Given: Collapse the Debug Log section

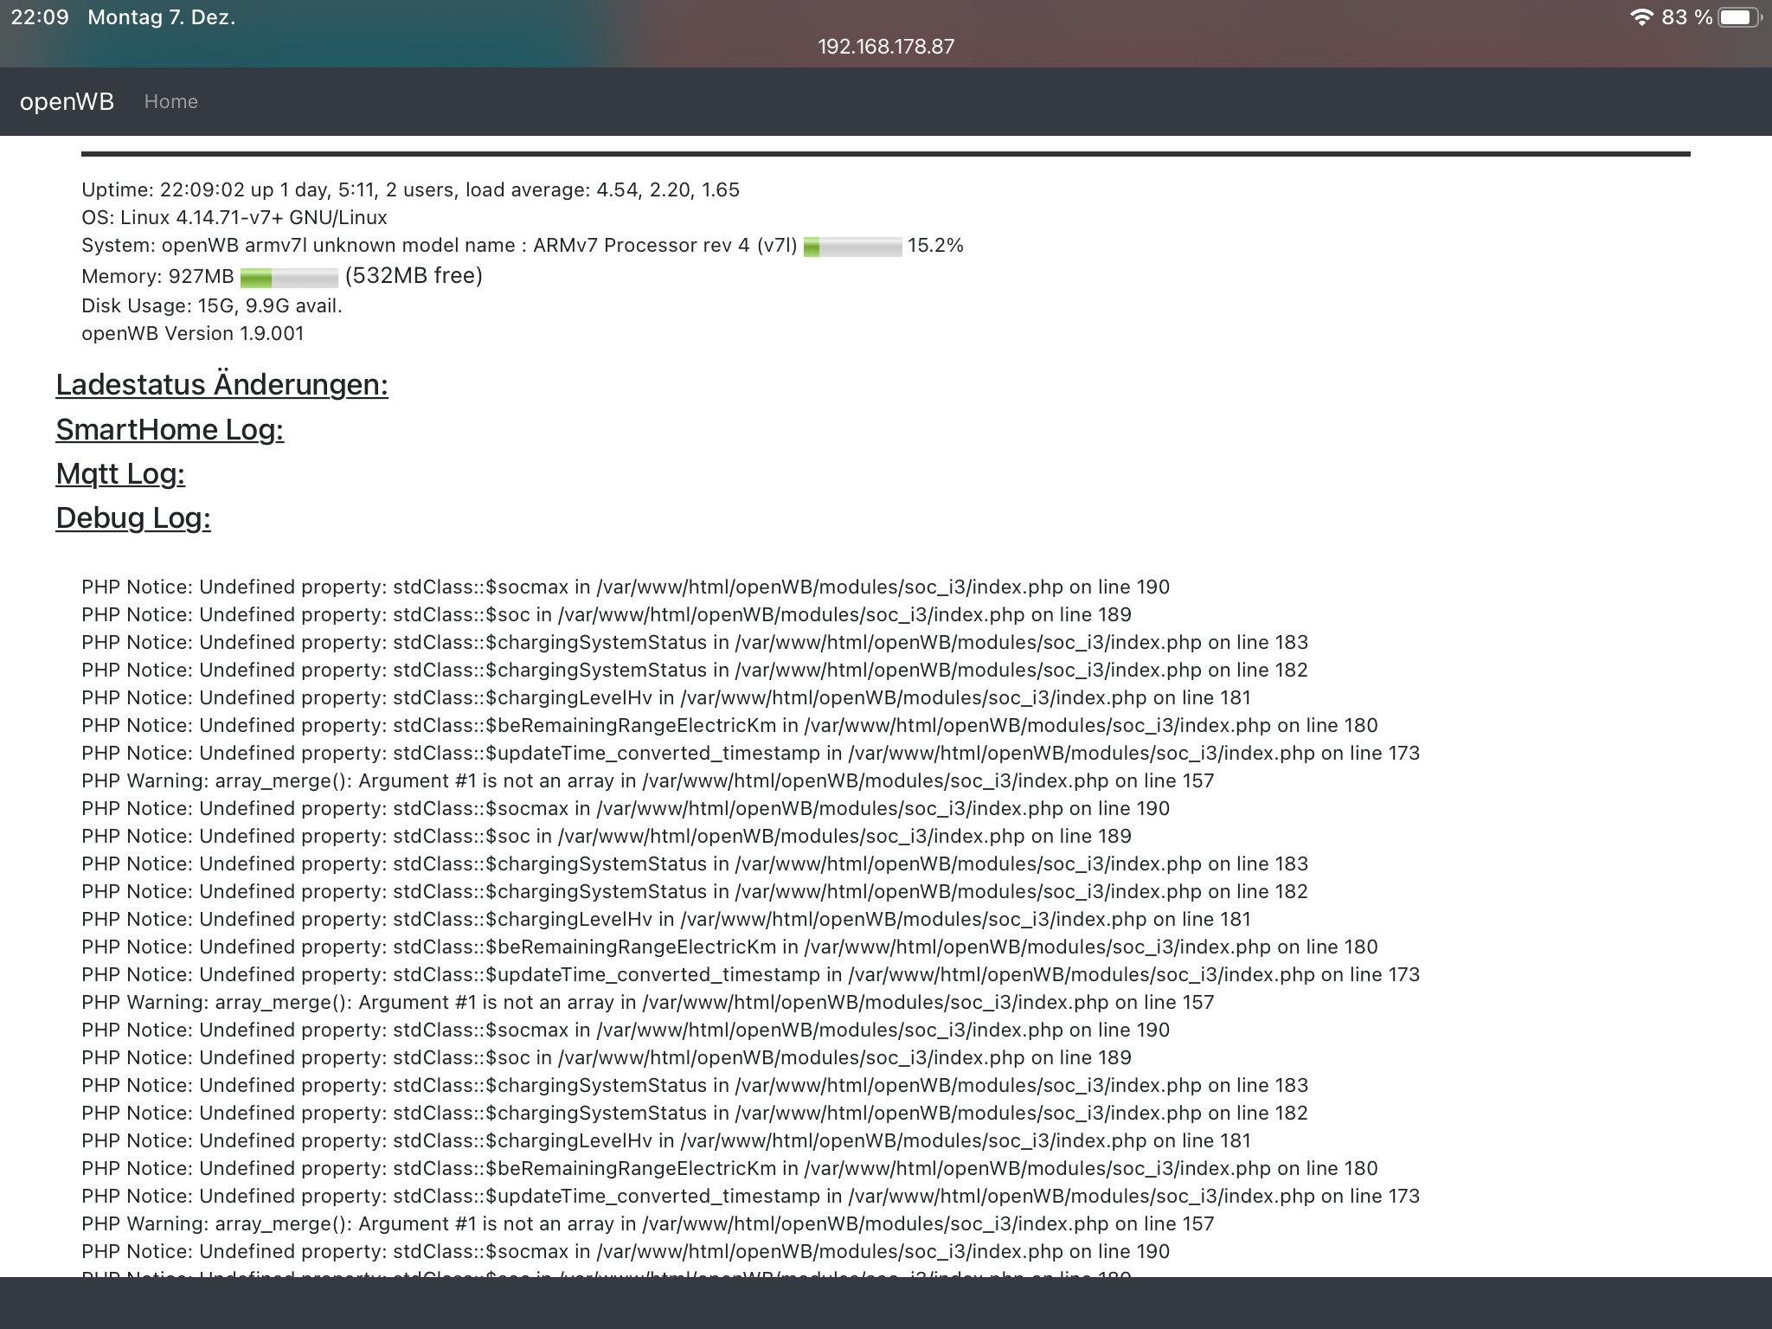Looking at the screenshot, I should [133, 517].
